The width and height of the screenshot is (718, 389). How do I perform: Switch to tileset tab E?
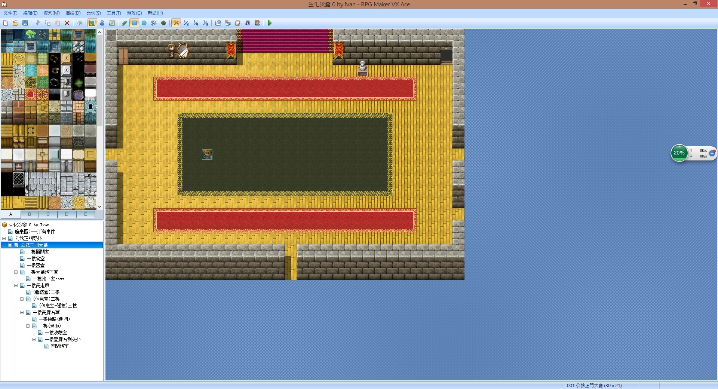tap(86, 214)
